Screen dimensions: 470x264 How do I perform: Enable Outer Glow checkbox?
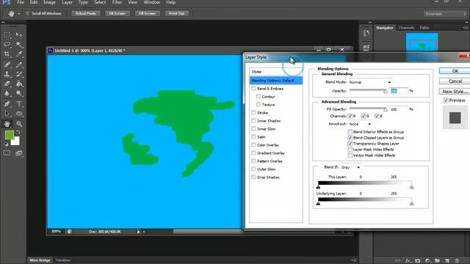[253, 169]
